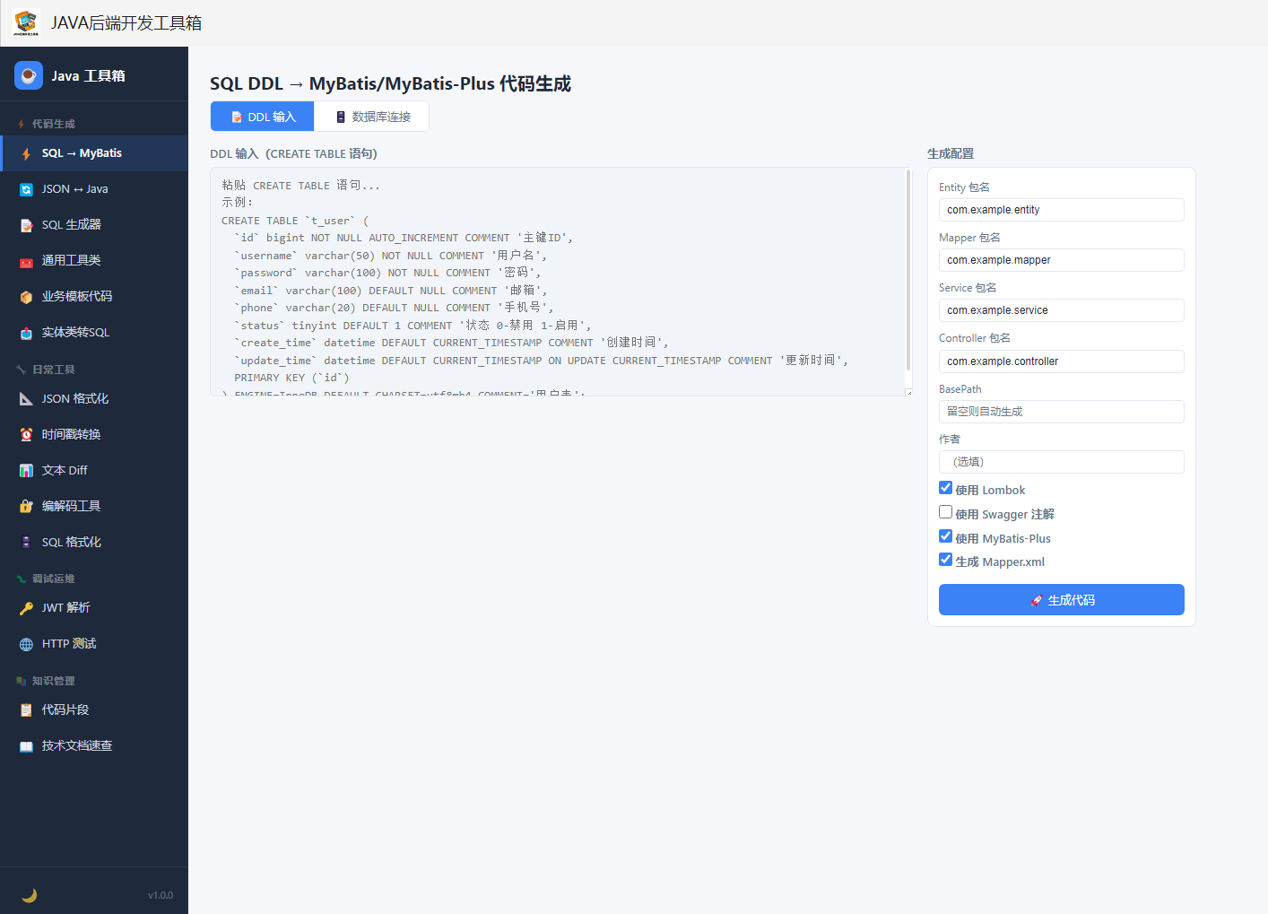
Task: Uncheck 使用 MyBatis-Plus checkbox
Action: [x=945, y=536]
